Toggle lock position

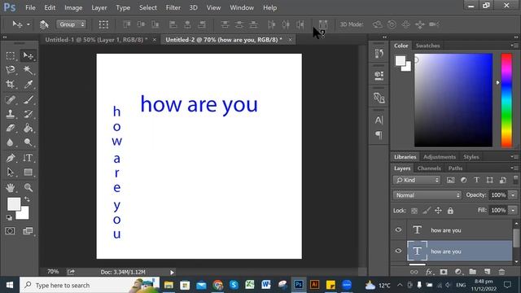(x=438, y=211)
